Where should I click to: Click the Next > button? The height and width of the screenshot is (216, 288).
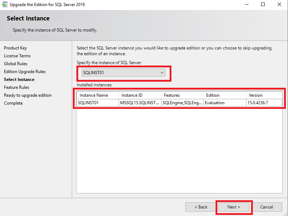(233, 207)
